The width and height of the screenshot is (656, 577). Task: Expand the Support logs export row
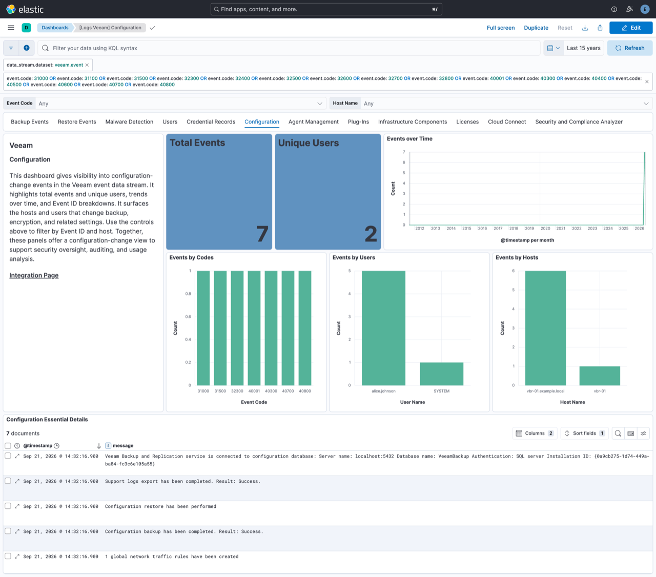17,481
